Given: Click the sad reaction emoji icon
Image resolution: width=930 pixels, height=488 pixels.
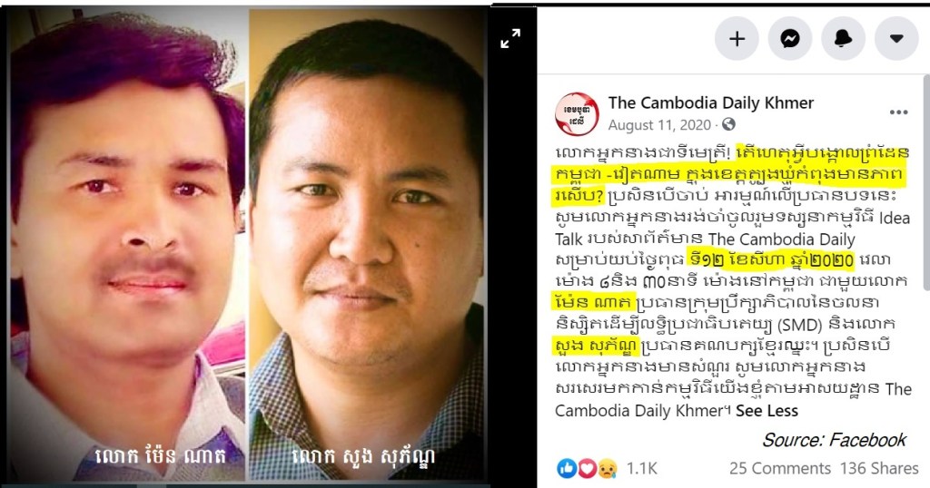Looking at the screenshot, I should 608,468.
